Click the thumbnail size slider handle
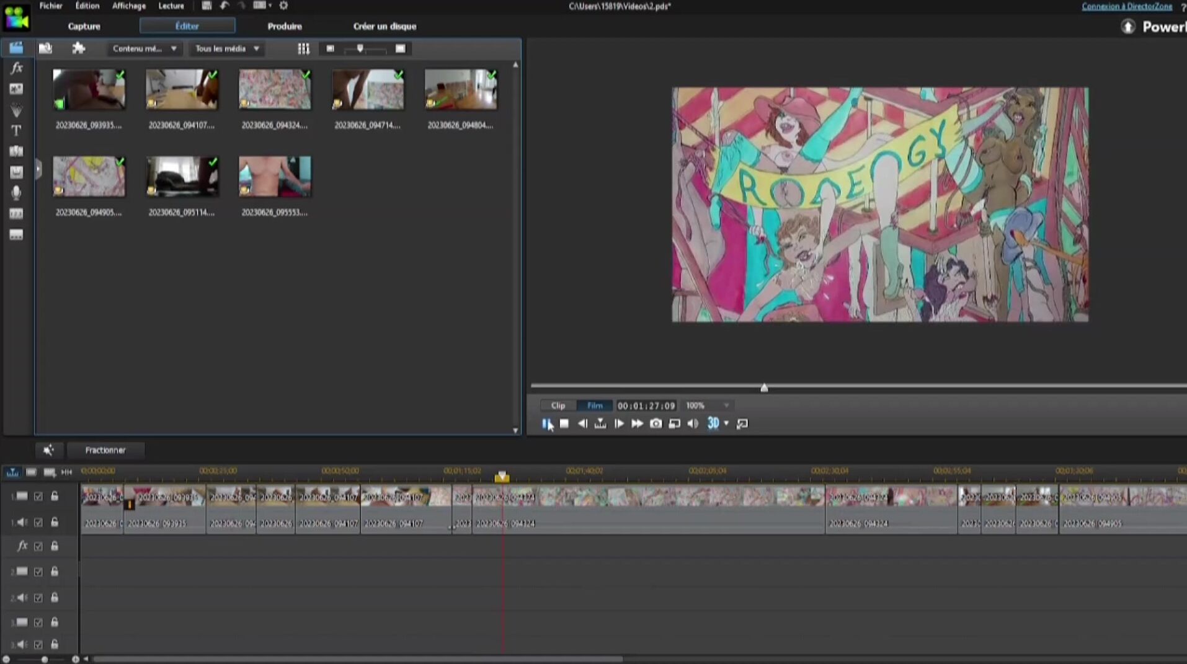The image size is (1187, 664). pos(360,48)
